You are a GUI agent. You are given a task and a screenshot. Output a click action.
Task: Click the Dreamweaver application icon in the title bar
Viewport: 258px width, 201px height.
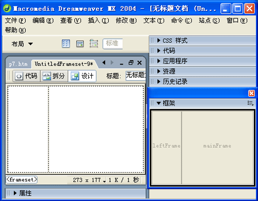tap(7, 8)
